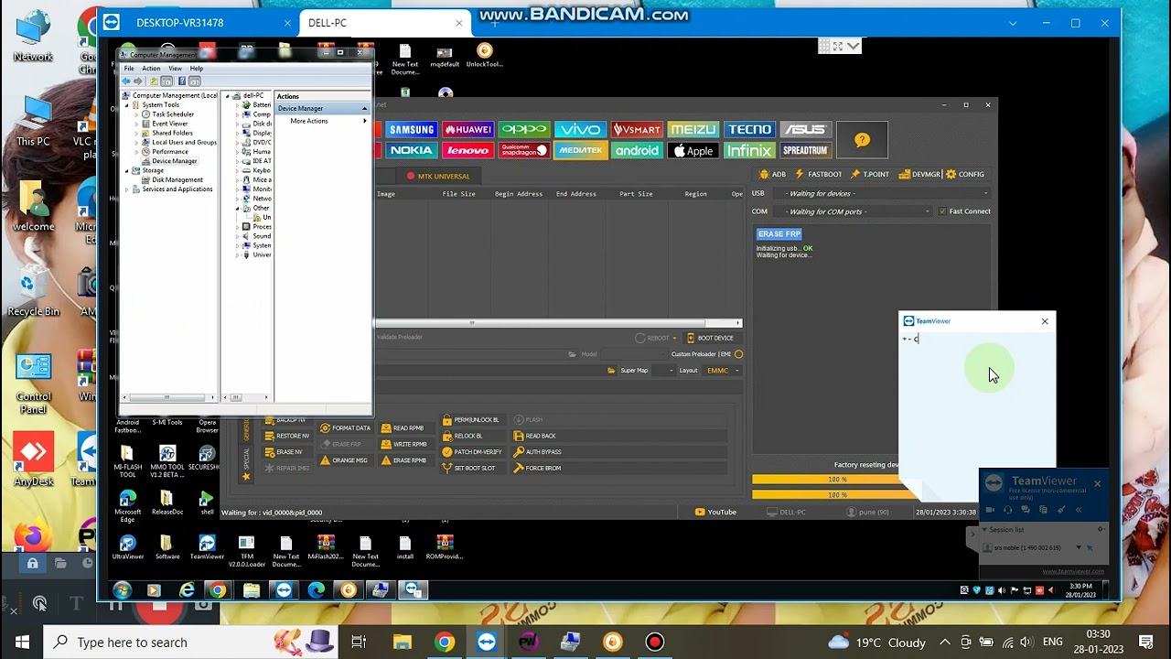Open DEVMGR device manager shortcut
Image resolution: width=1171 pixels, height=659 pixels.
919,174
